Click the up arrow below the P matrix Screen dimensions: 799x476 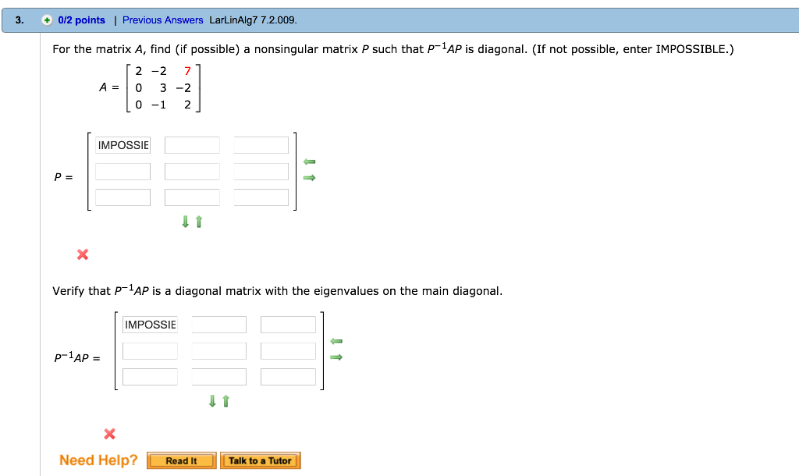198,222
